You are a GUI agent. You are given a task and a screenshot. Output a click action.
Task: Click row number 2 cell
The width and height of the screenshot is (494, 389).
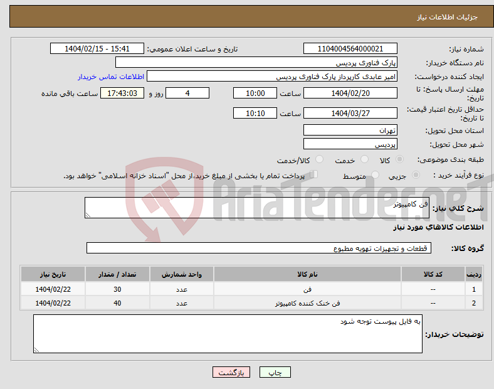(x=474, y=303)
